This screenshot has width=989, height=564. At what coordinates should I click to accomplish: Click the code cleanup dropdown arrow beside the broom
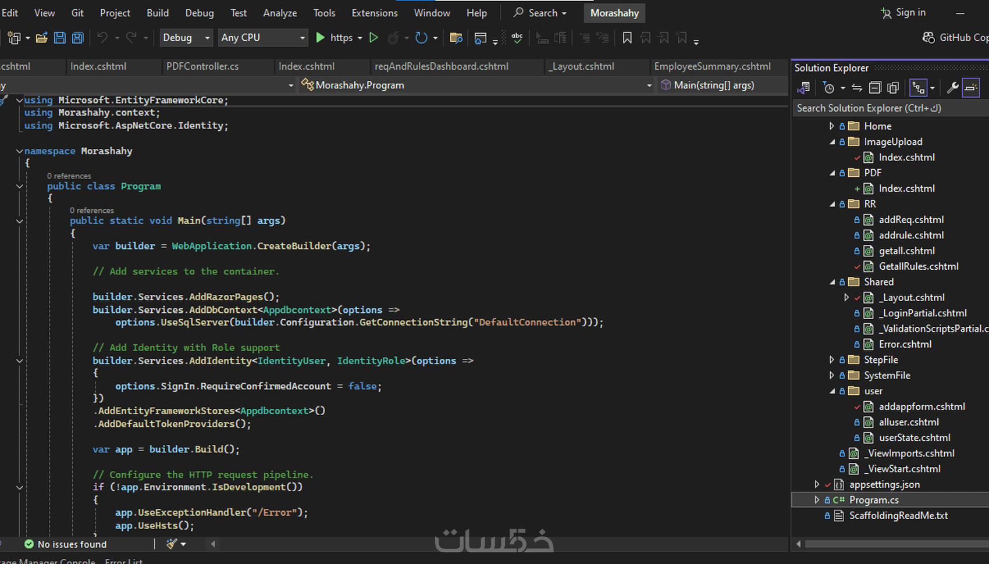[183, 544]
